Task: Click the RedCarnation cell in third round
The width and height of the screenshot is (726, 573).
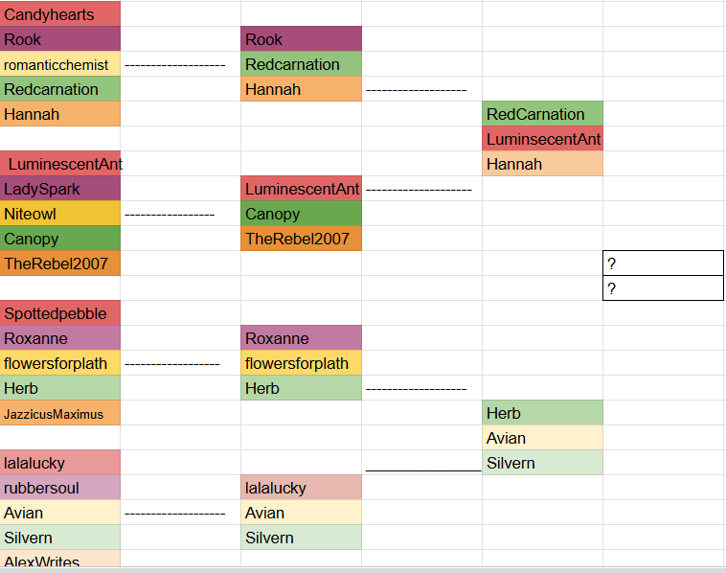Action: point(542,114)
